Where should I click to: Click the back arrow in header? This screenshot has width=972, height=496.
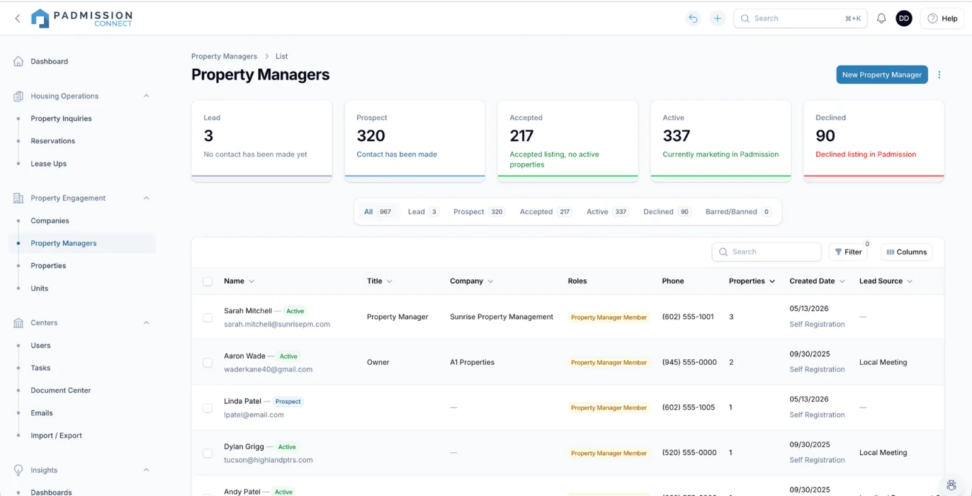(18, 18)
